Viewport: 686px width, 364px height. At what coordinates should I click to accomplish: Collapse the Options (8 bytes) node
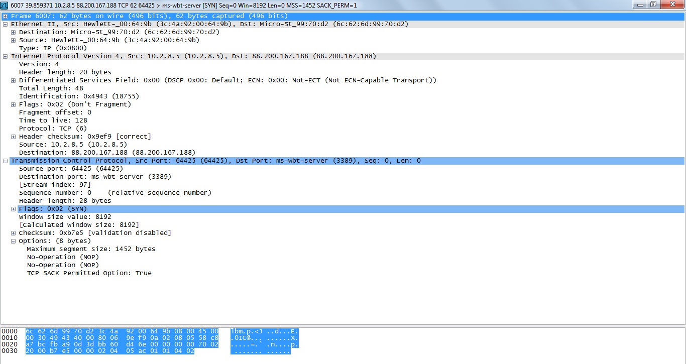tap(13, 241)
